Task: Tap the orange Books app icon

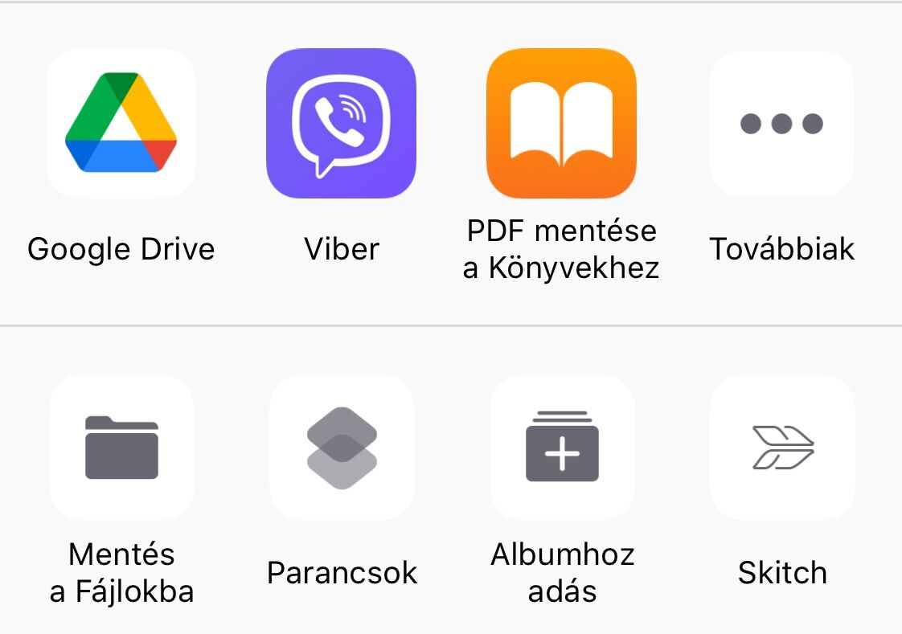Action: click(x=561, y=123)
